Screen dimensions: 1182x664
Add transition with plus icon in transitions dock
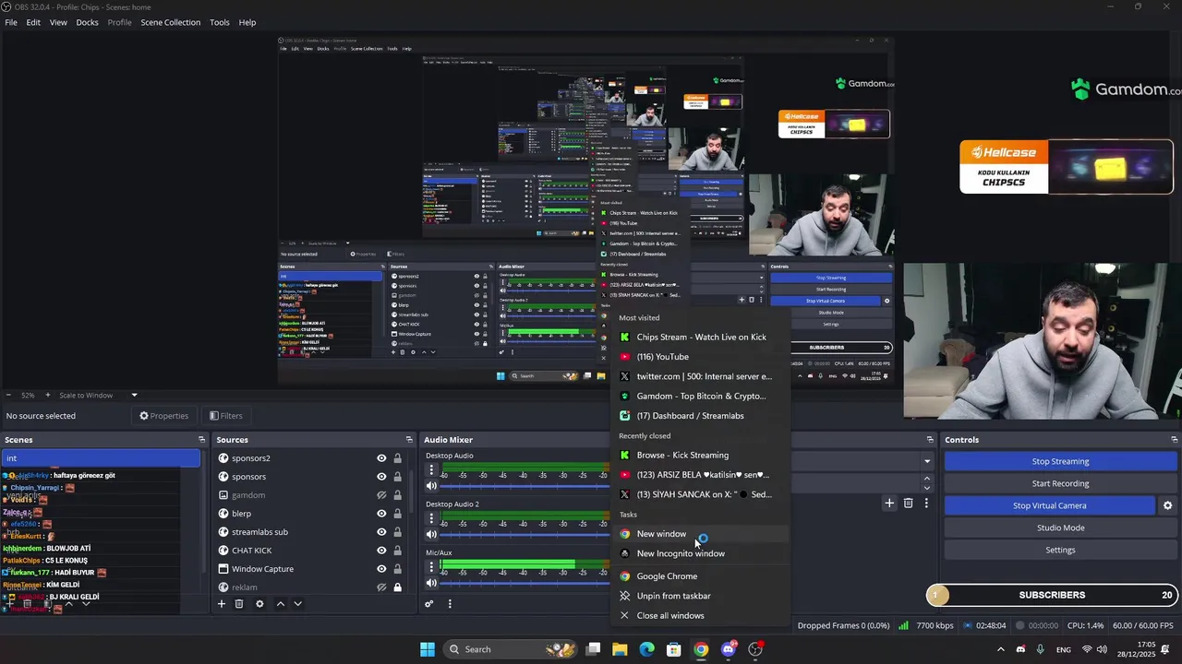point(889,503)
